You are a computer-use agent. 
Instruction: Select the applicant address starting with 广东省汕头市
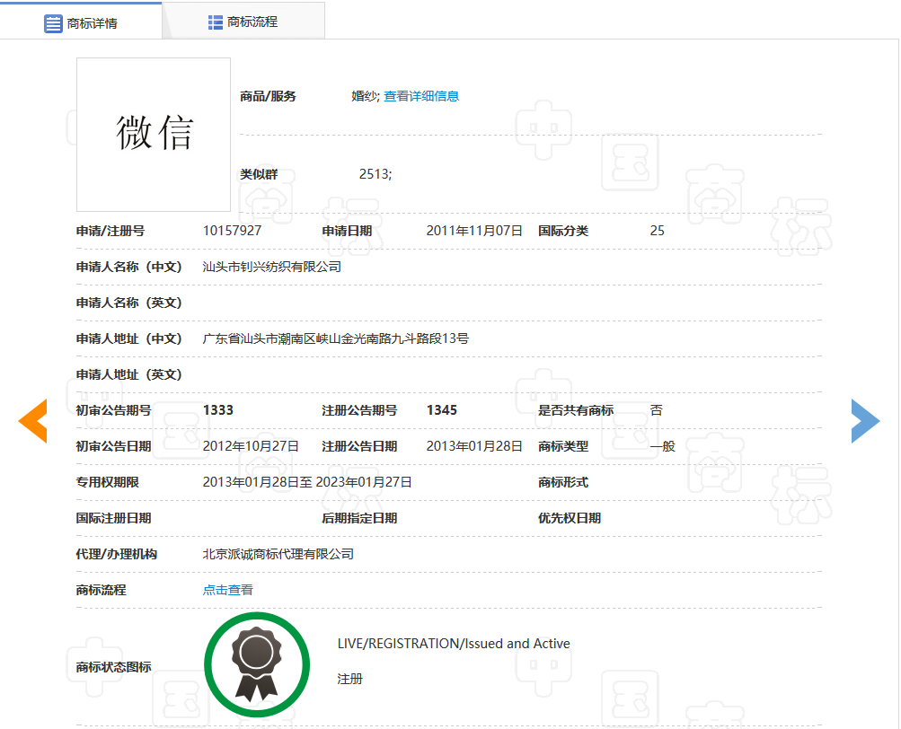pos(336,338)
